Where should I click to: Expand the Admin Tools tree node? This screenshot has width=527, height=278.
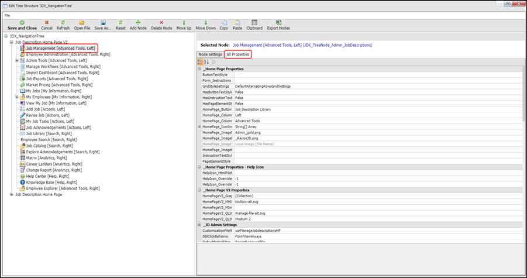(x=17, y=60)
